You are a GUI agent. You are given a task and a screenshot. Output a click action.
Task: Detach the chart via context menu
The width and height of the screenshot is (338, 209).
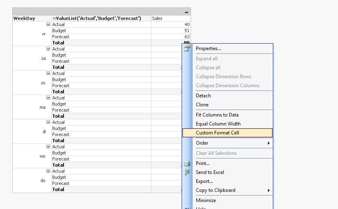click(x=204, y=96)
